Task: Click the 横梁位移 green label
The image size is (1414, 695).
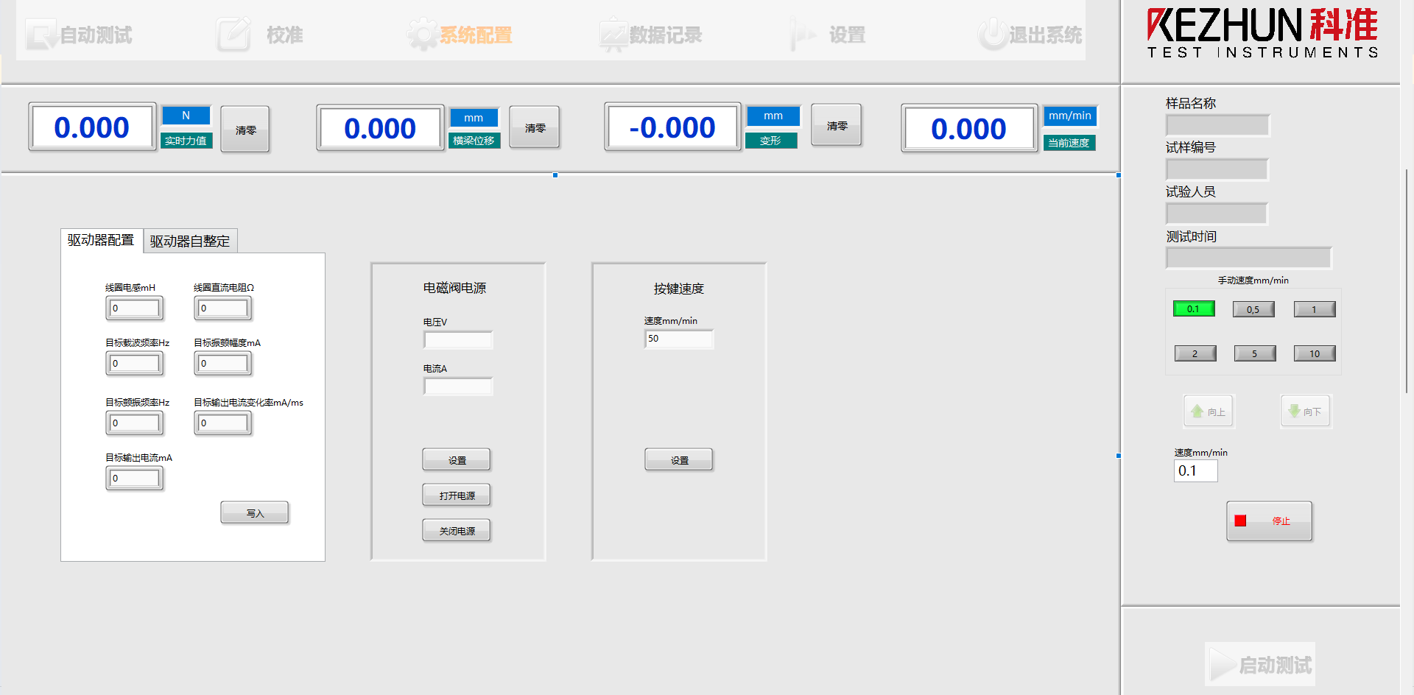Action: click(x=474, y=141)
